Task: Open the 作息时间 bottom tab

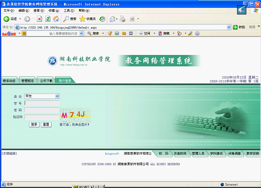Action: 180,153
